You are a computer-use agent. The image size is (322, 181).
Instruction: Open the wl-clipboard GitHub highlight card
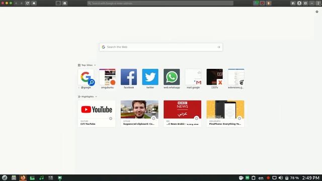[139, 114]
